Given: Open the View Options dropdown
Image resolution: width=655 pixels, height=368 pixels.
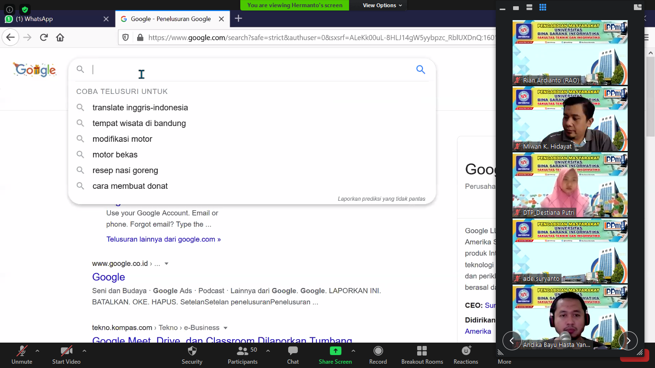Looking at the screenshot, I should point(382,5).
